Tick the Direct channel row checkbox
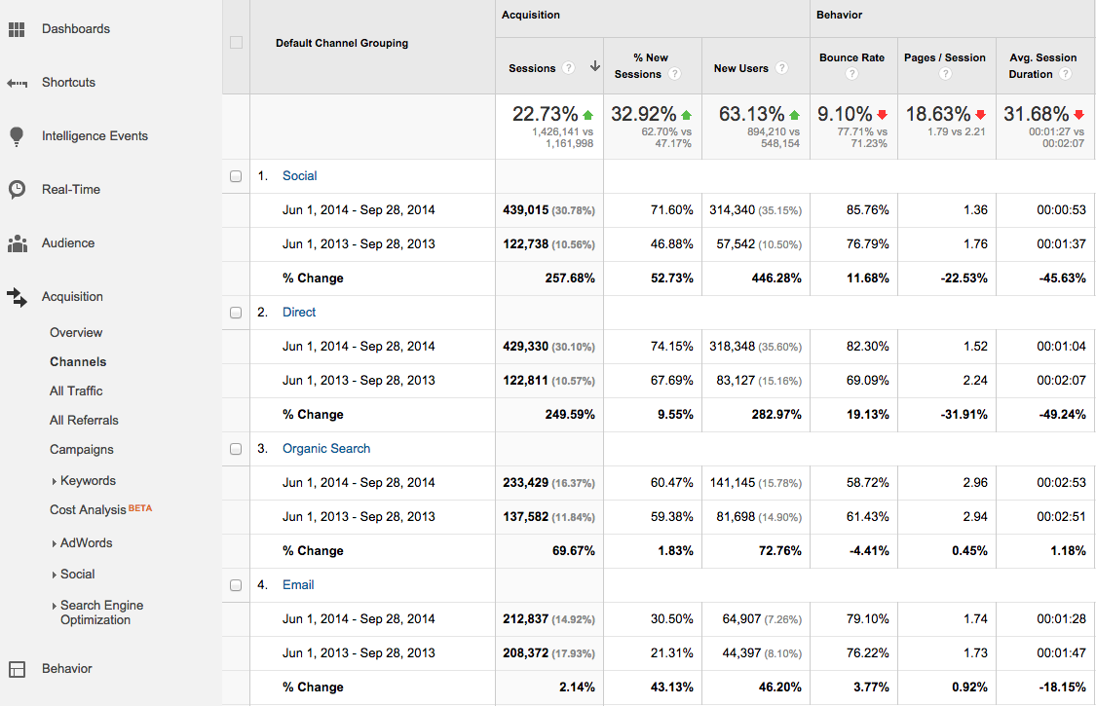 click(236, 313)
